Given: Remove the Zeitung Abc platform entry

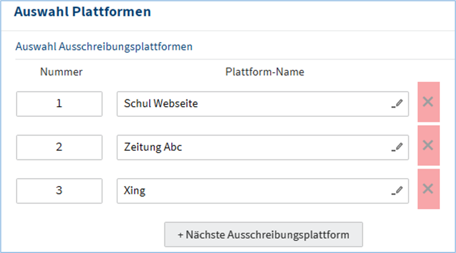Looking at the screenshot, I should [428, 145].
